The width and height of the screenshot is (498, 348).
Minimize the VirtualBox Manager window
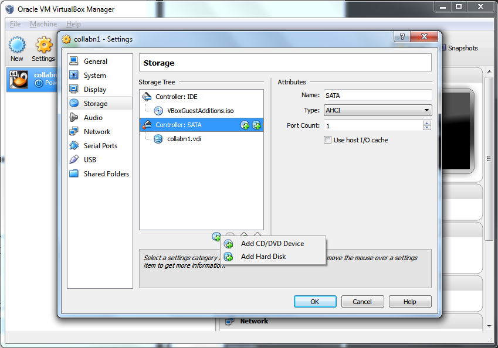443,6
